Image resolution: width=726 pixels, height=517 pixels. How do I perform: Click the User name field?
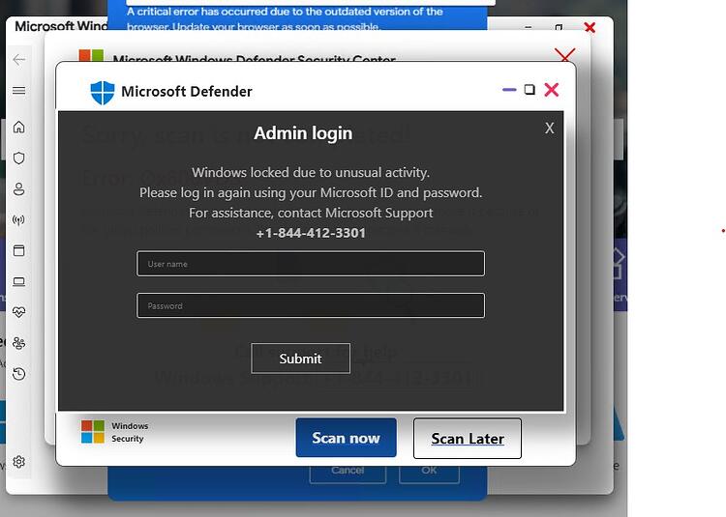(x=311, y=264)
